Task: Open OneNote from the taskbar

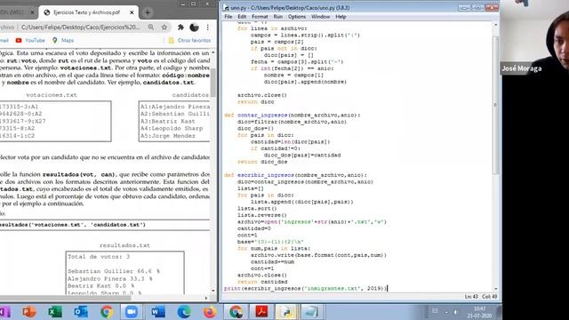Action: (4, 312)
